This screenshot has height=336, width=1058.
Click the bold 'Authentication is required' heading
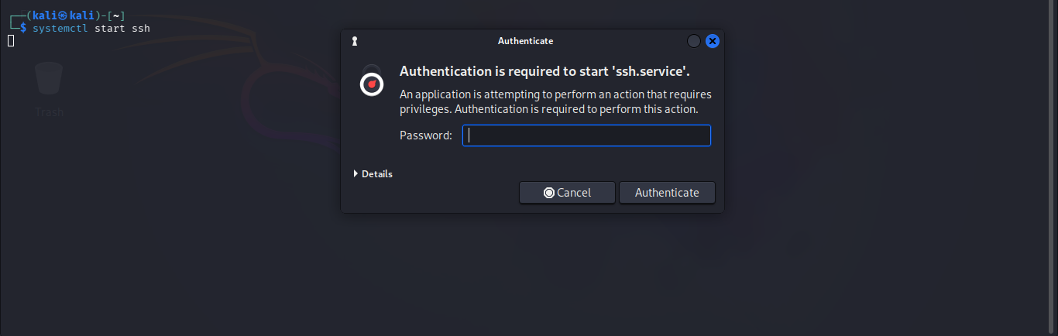pyautogui.click(x=544, y=71)
